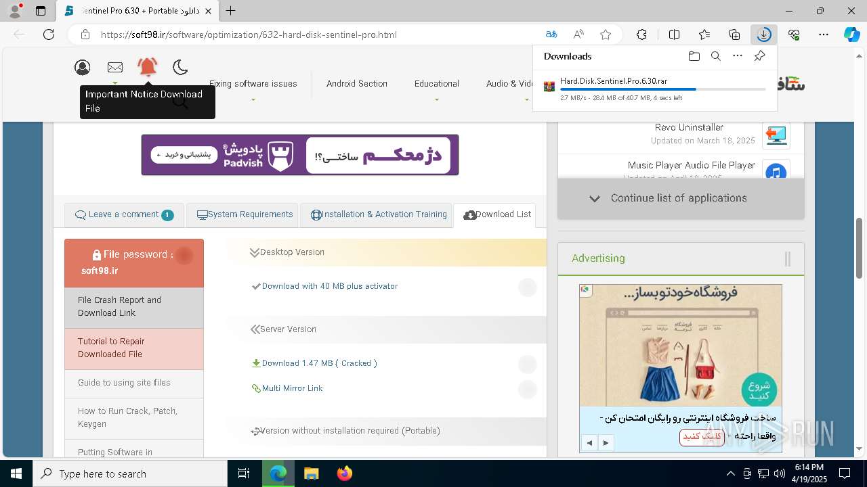Click Download with 40 MB plus activator
The width and height of the screenshot is (867, 487).
[330, 286]
